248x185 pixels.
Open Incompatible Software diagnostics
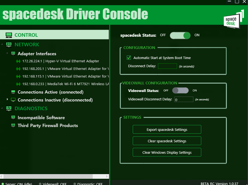(x=41, y=118)
